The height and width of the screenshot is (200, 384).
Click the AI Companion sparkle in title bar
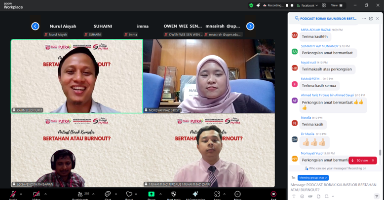tap(258, 5)
